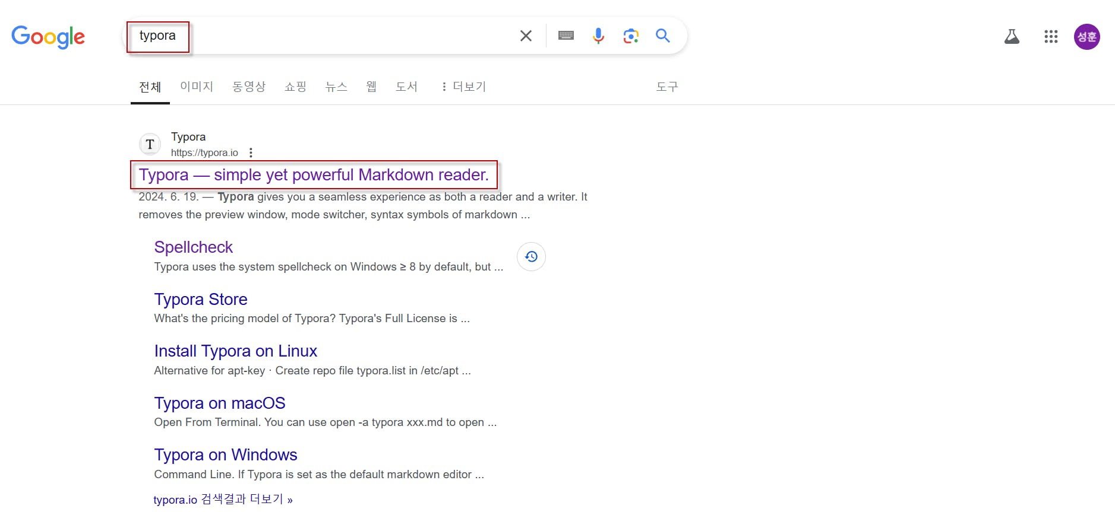
Task: Start voice search with the microphone icon
Action: pyautogui.click(x=598, y=36)
